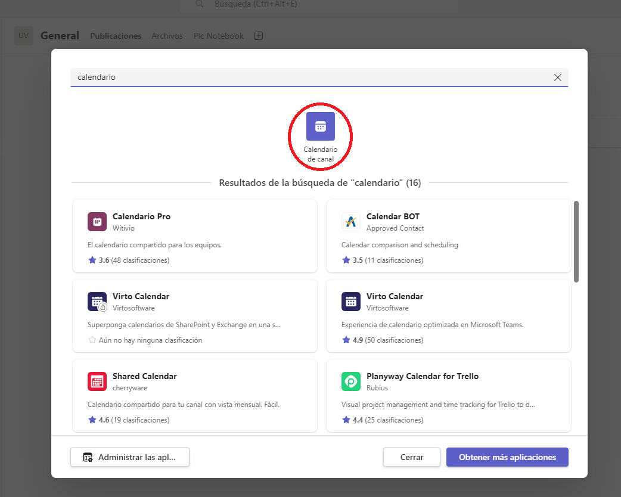
Task: Click the Virto Calendar icon with lock badge
Action: (97, 302)
